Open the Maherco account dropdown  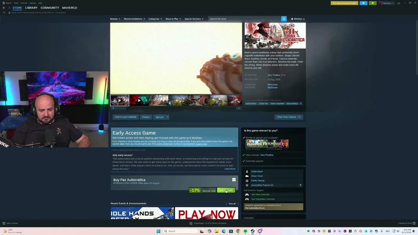tap(388, 3)
